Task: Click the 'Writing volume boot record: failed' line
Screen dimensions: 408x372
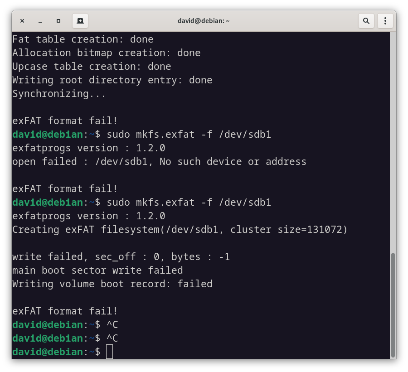Action: (x=112, y=284)
